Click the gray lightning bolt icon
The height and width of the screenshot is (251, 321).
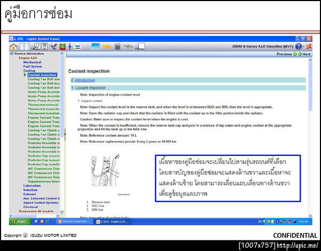128,47
